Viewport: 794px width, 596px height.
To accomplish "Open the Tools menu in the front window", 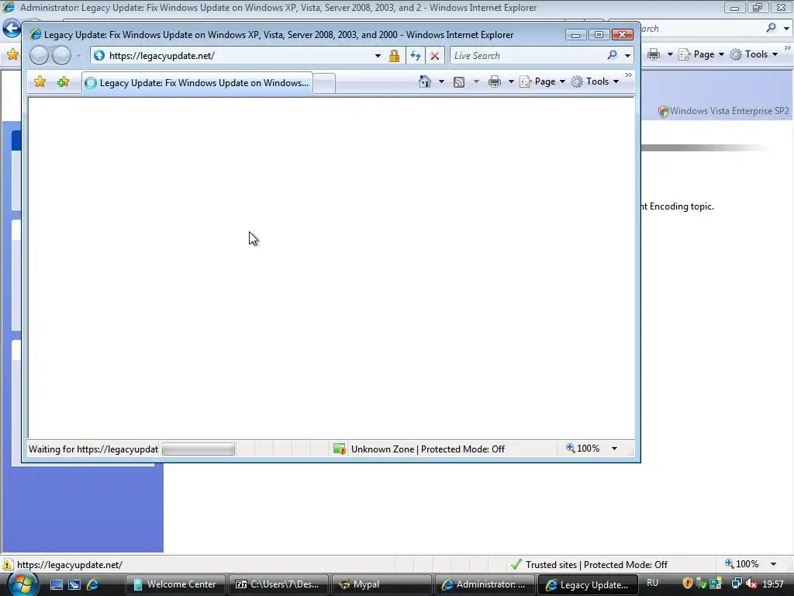I will click(x=595, y=81).
